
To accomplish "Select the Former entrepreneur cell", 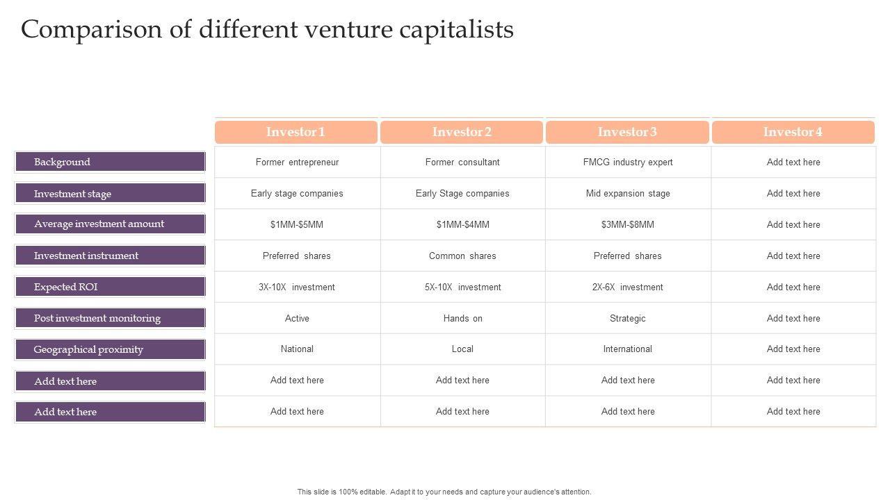I will coord(297,162).
